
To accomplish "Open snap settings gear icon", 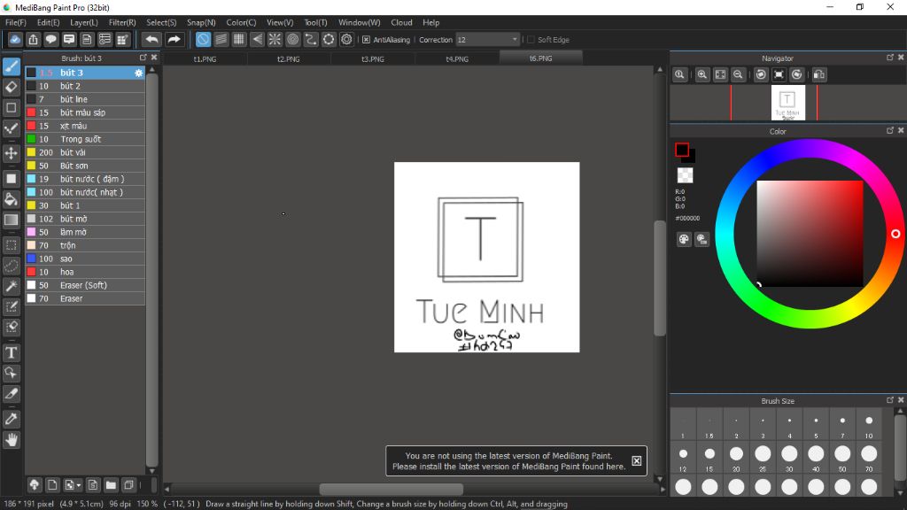I will [x=346, y=39].
